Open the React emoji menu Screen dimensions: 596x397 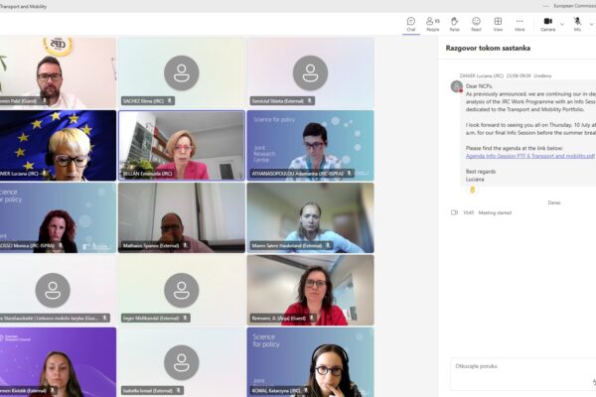[x=476, y=22]
